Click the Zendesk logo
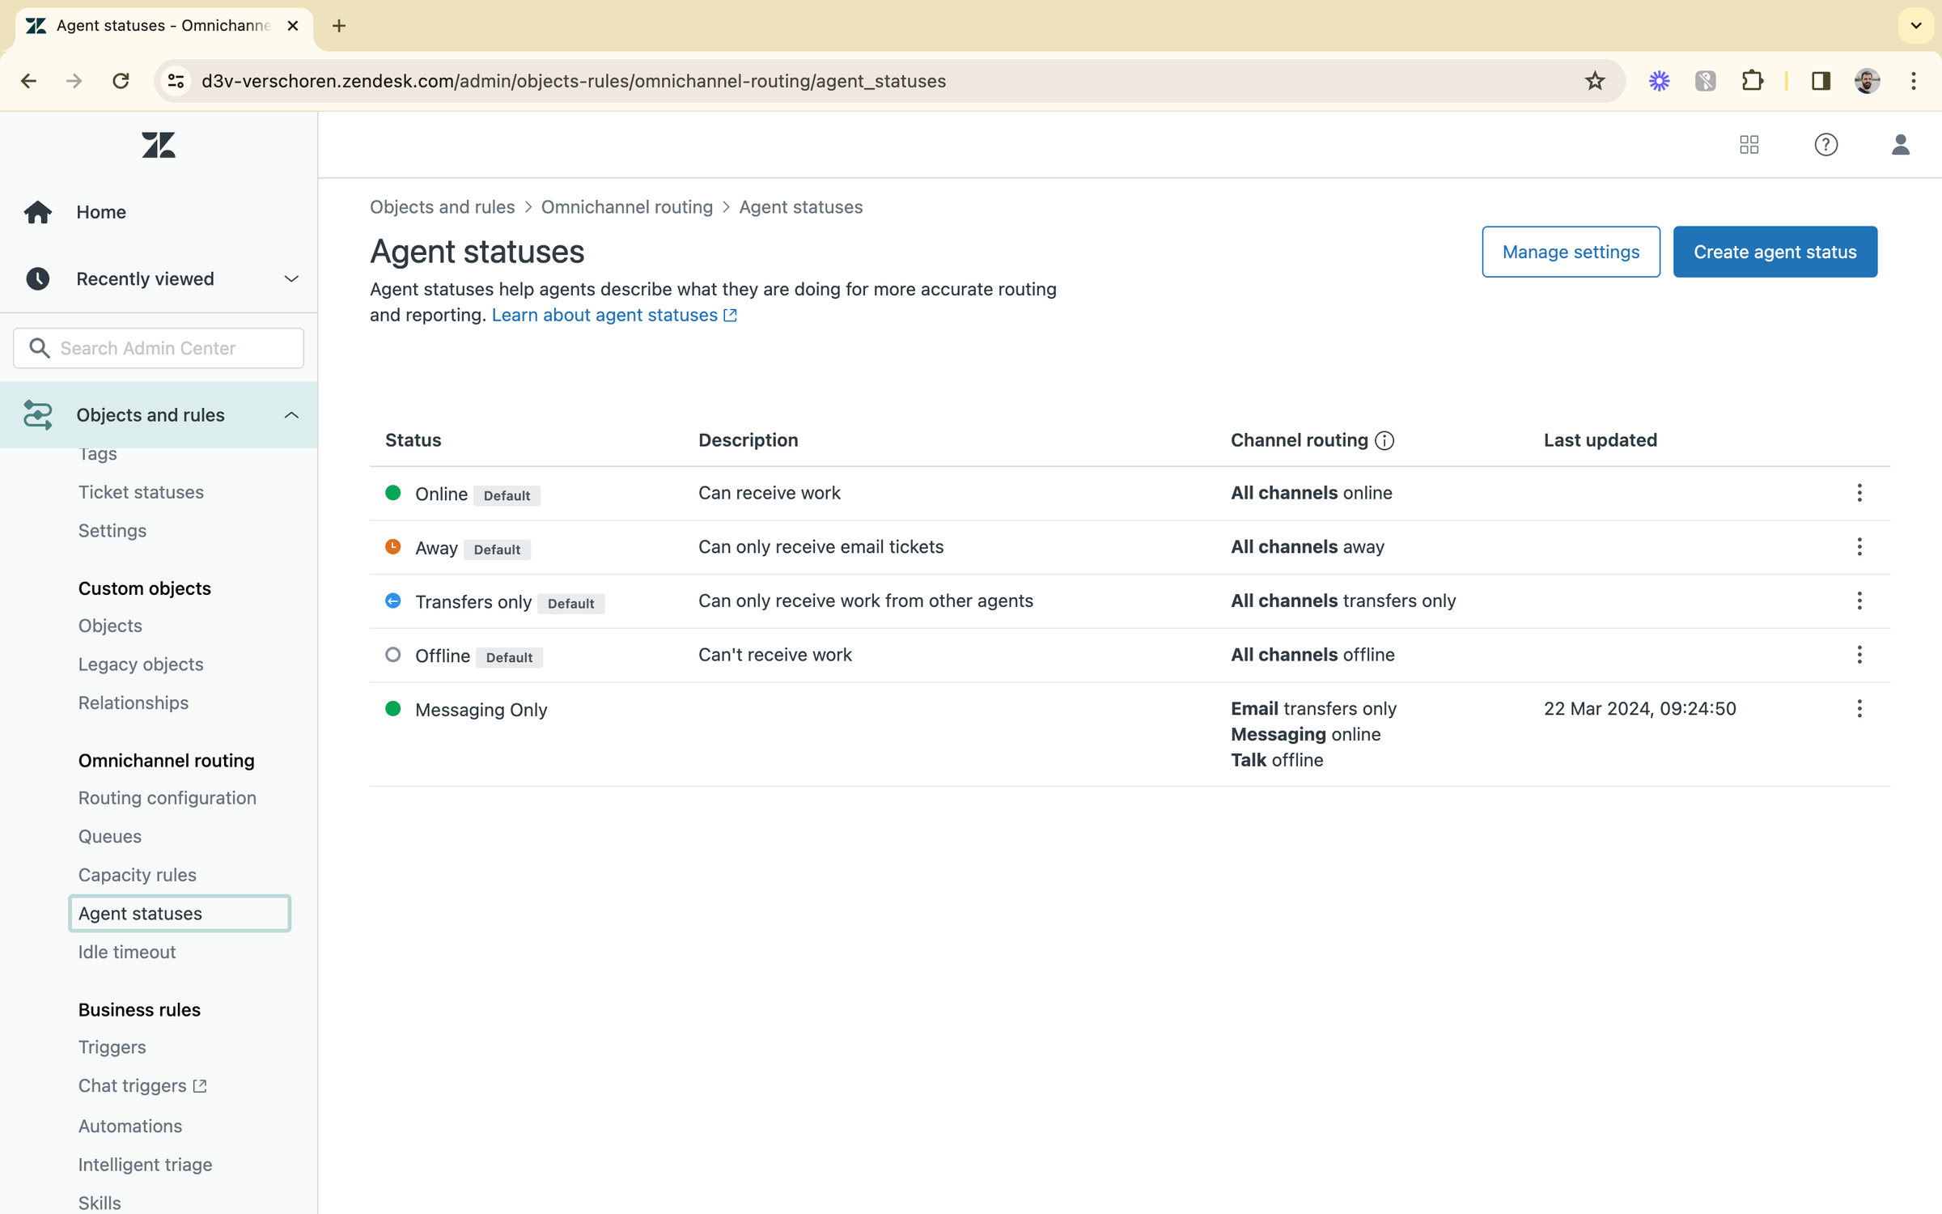The height and width of the screenshot is (1214, 1942). [158, 145]
